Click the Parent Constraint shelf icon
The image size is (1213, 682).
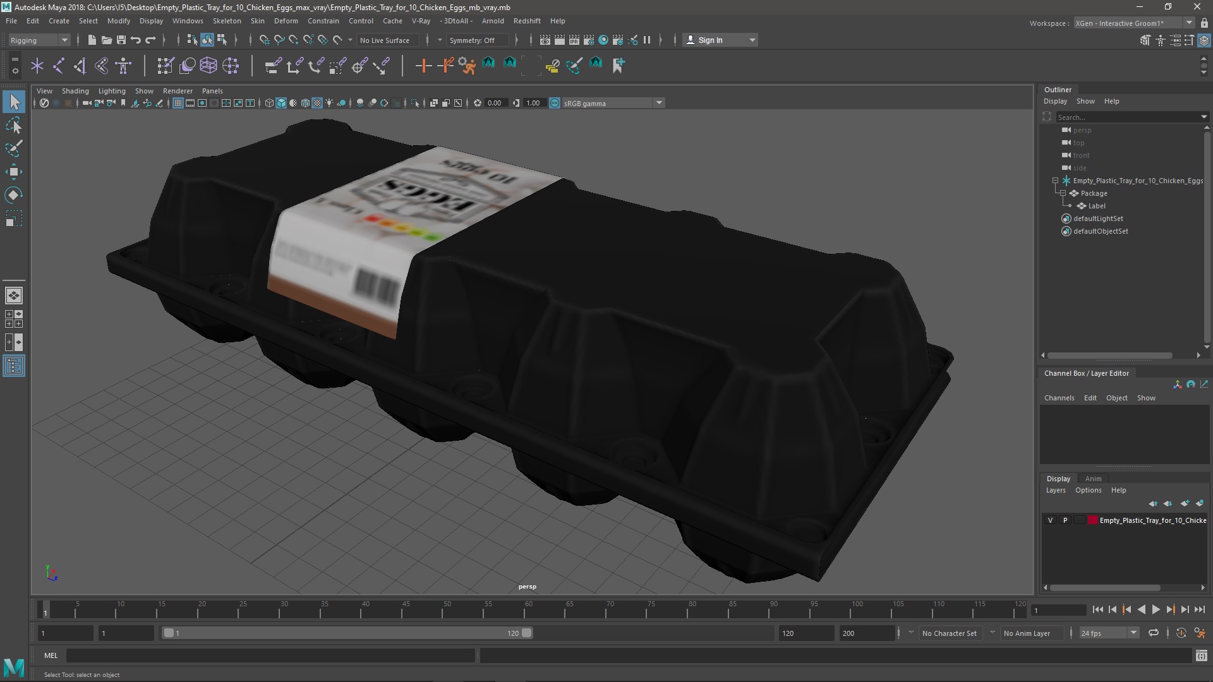point(273,65)
